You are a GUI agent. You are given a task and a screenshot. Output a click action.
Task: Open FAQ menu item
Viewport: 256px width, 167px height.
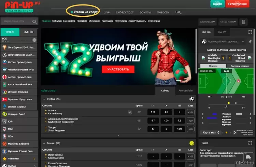178,12
